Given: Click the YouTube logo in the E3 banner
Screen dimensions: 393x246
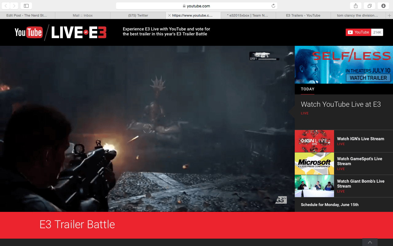Looking at the screenshot, I should click(29, 32).
